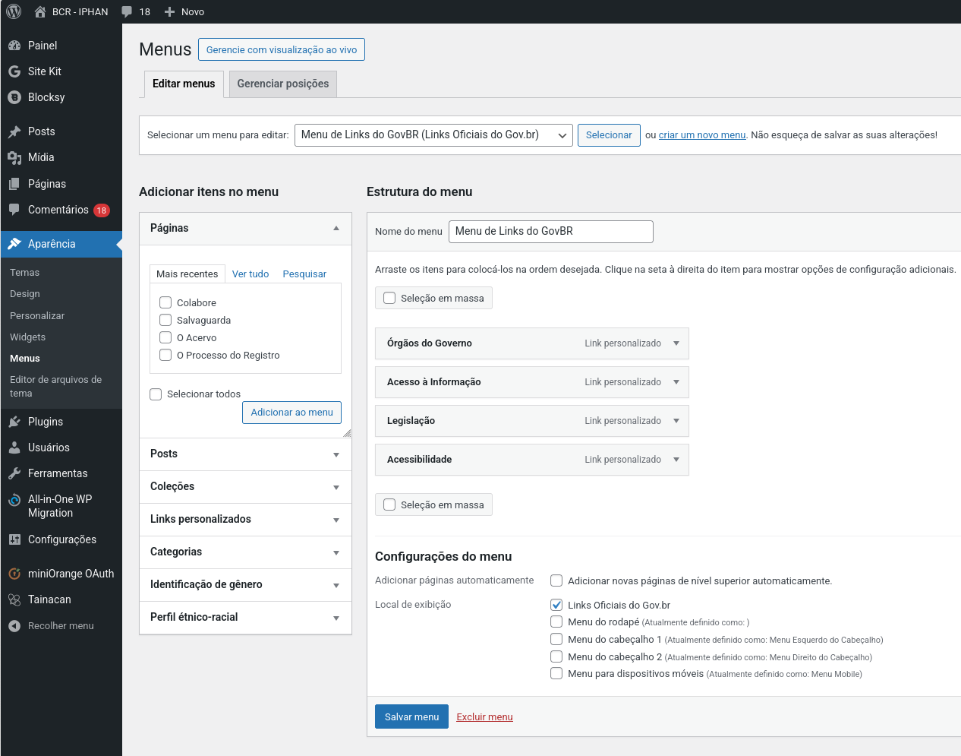Click Gerencie com visualização ao vivo
Viewport: 961px width, 756px height.
point(282,49)
